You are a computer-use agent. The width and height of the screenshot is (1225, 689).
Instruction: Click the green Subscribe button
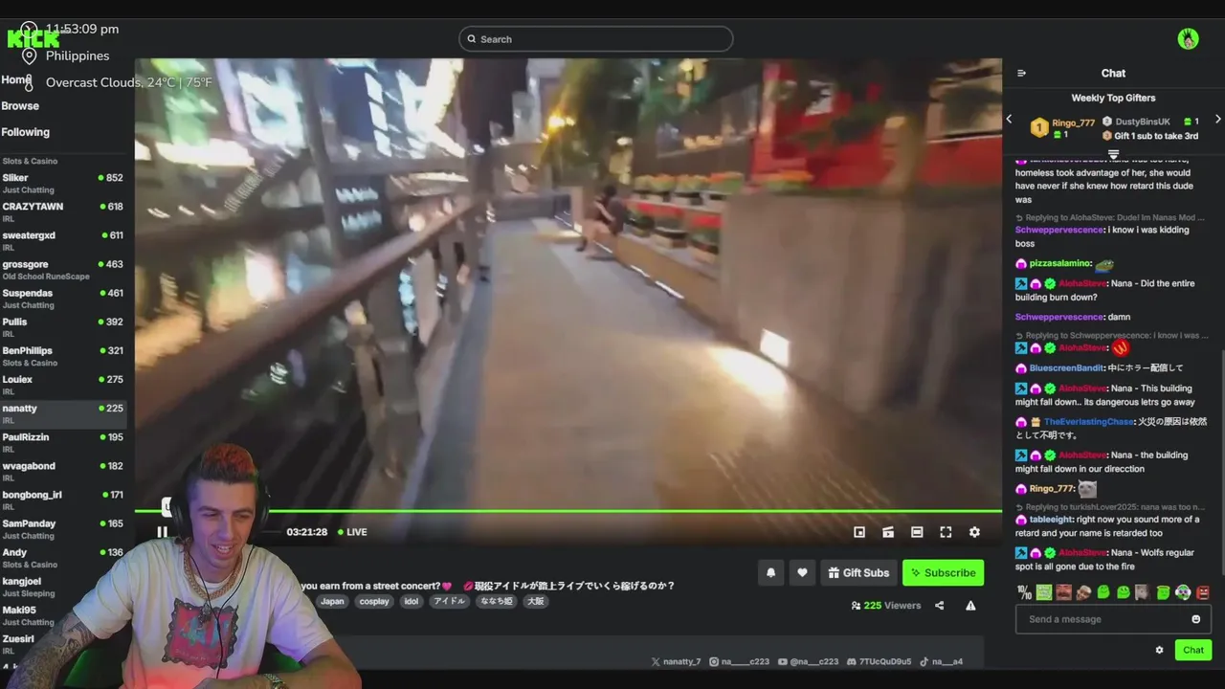943,572
